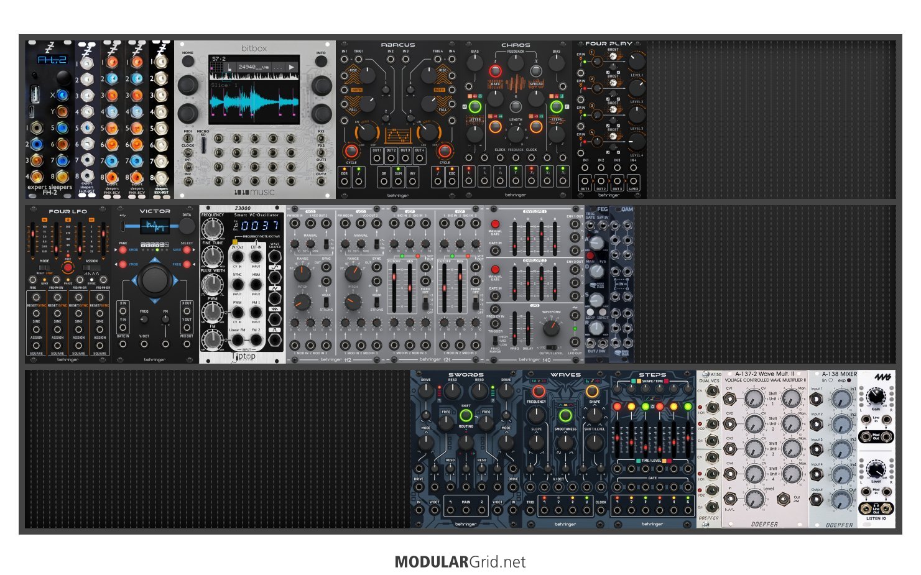Click the green SHIFT button on Swords

click(466, 416)
